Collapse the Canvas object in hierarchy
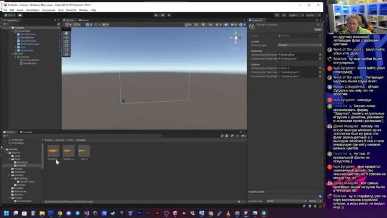Viewport: 387px width, 218px height. pos(16,57)
